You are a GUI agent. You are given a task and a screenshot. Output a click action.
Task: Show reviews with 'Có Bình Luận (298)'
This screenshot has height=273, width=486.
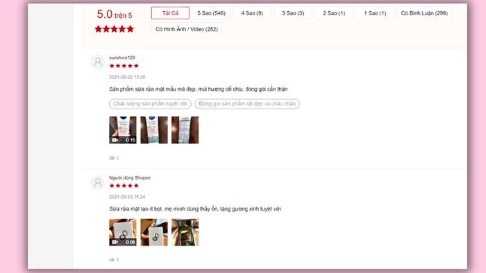[424, 13]
